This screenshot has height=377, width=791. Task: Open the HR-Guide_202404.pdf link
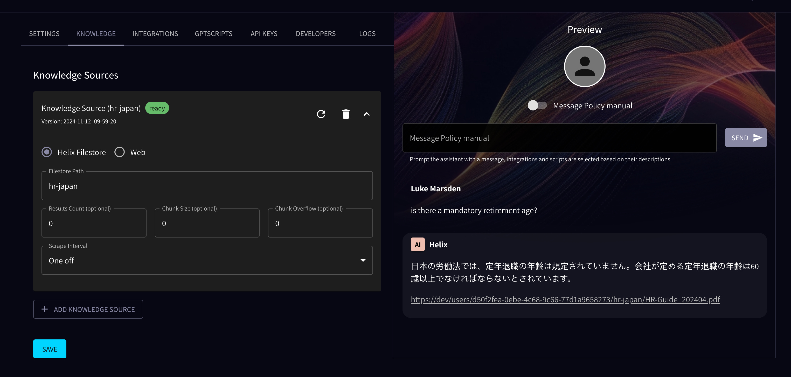click(565, 299)
